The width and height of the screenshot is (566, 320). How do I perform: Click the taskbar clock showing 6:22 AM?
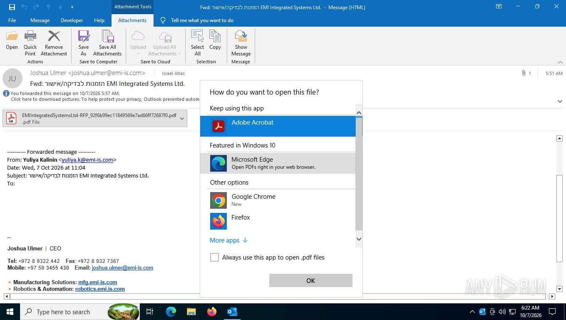pos(530,311)
